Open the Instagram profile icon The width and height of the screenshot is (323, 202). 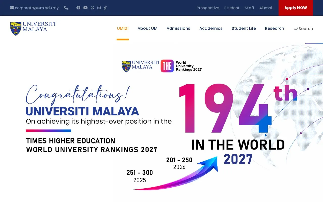tap(99, 8)
